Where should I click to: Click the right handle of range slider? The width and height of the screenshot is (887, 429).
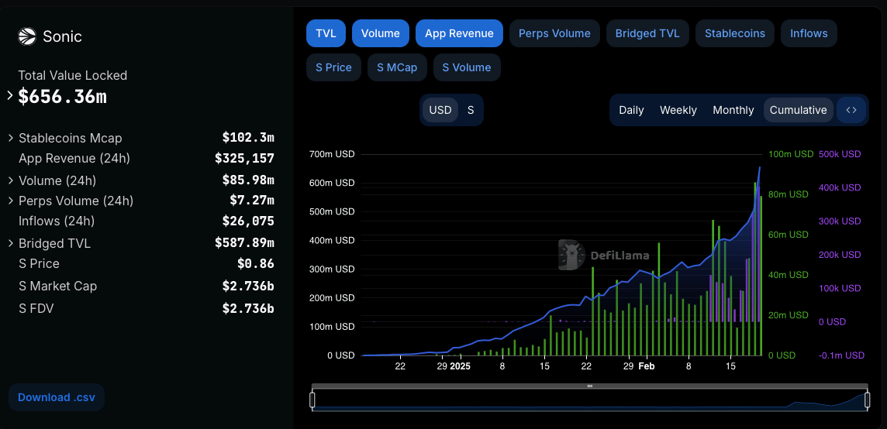pyautogui.click(x=866, y=400)
